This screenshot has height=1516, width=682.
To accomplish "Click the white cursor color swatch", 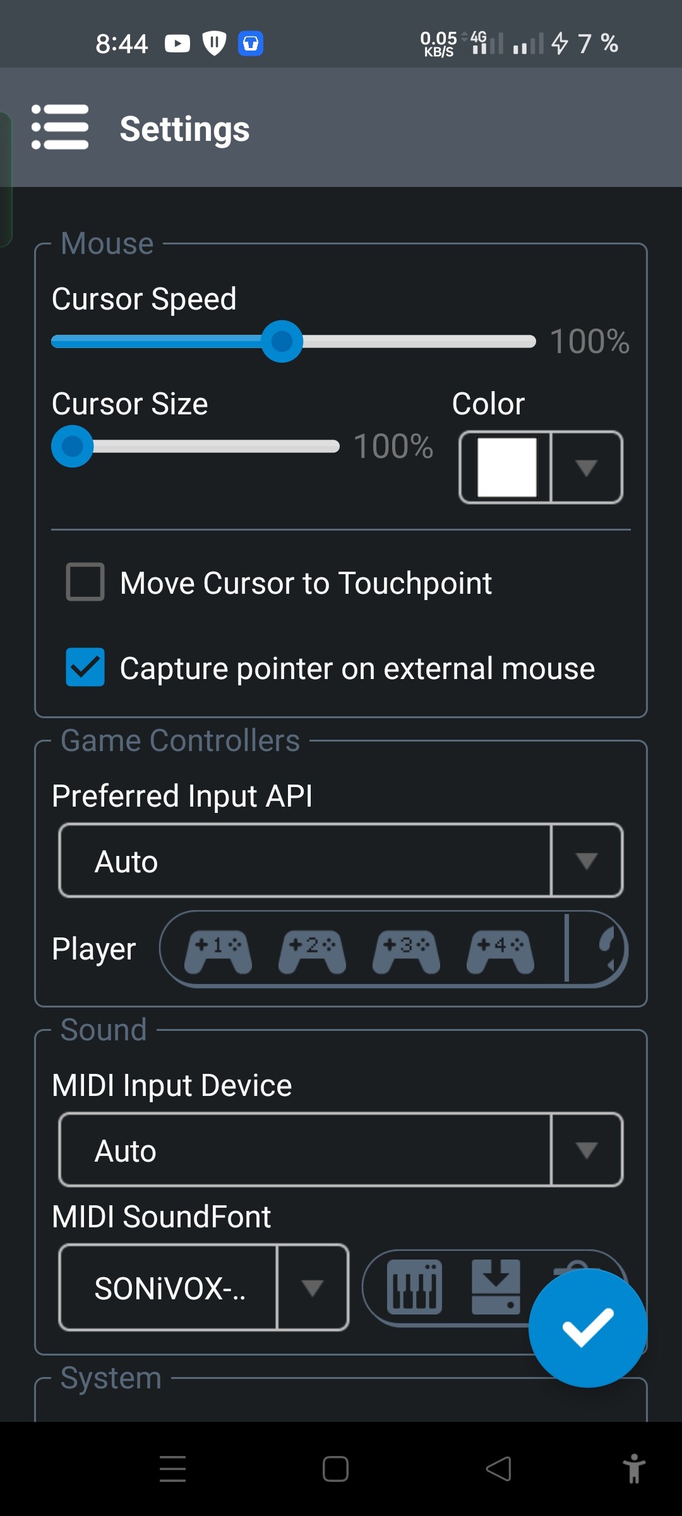I will (x=506, y=467).
